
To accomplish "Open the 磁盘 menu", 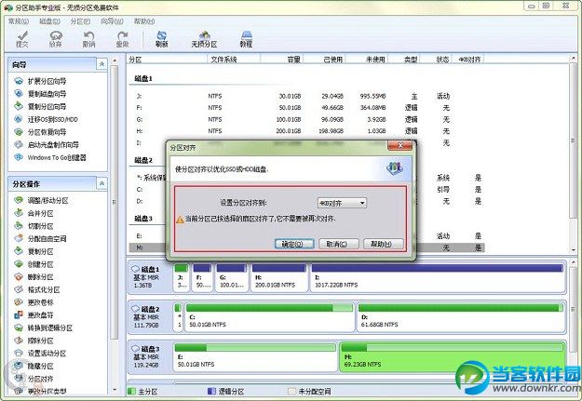I will click(x=49, y=21).
